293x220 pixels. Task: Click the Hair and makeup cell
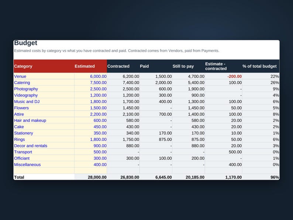pos(44,121)
